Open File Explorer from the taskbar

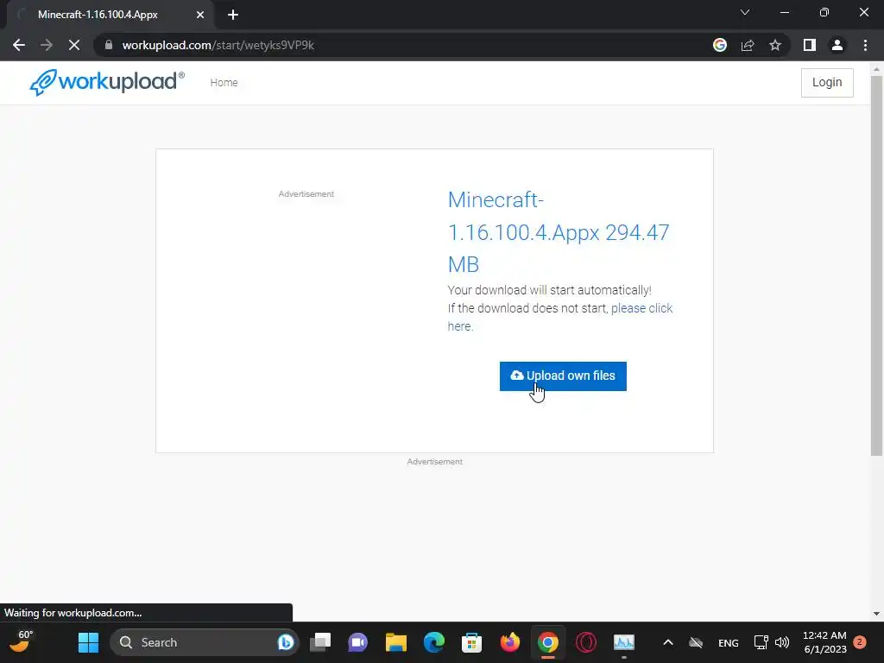[x=395, y=642]
